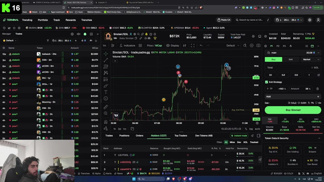The image size is (324, 182).
Task: Open the Default watchlist dropdown
Action: (x=10, y=40)
